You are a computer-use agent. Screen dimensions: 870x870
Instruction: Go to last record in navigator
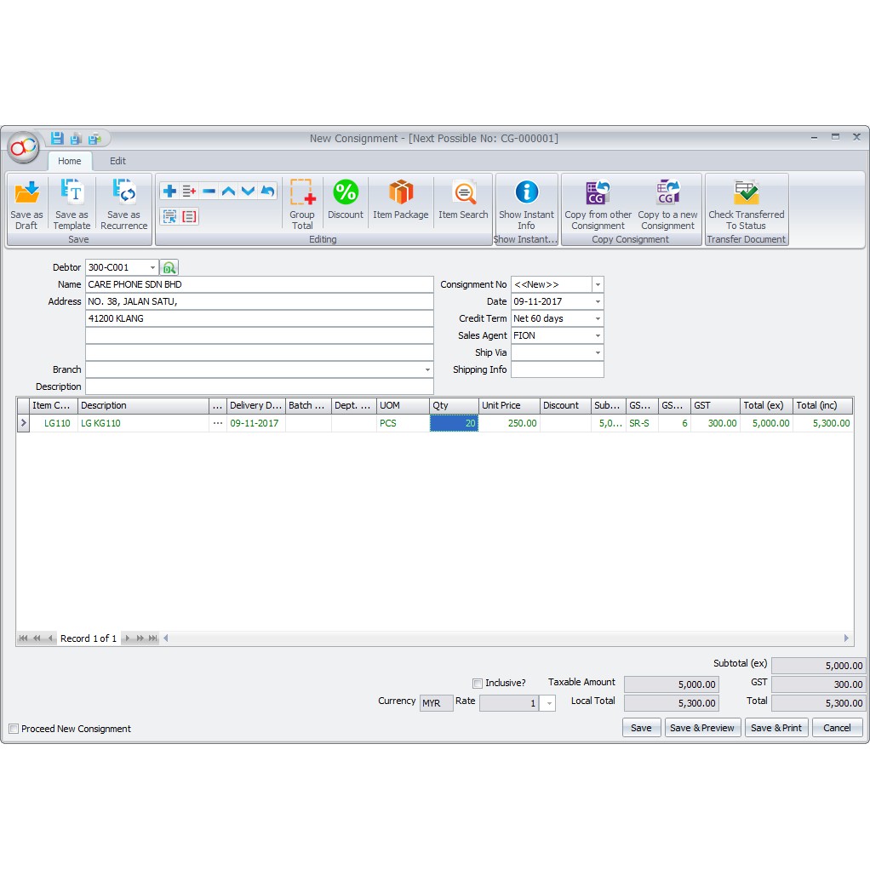tap(152, 638)
